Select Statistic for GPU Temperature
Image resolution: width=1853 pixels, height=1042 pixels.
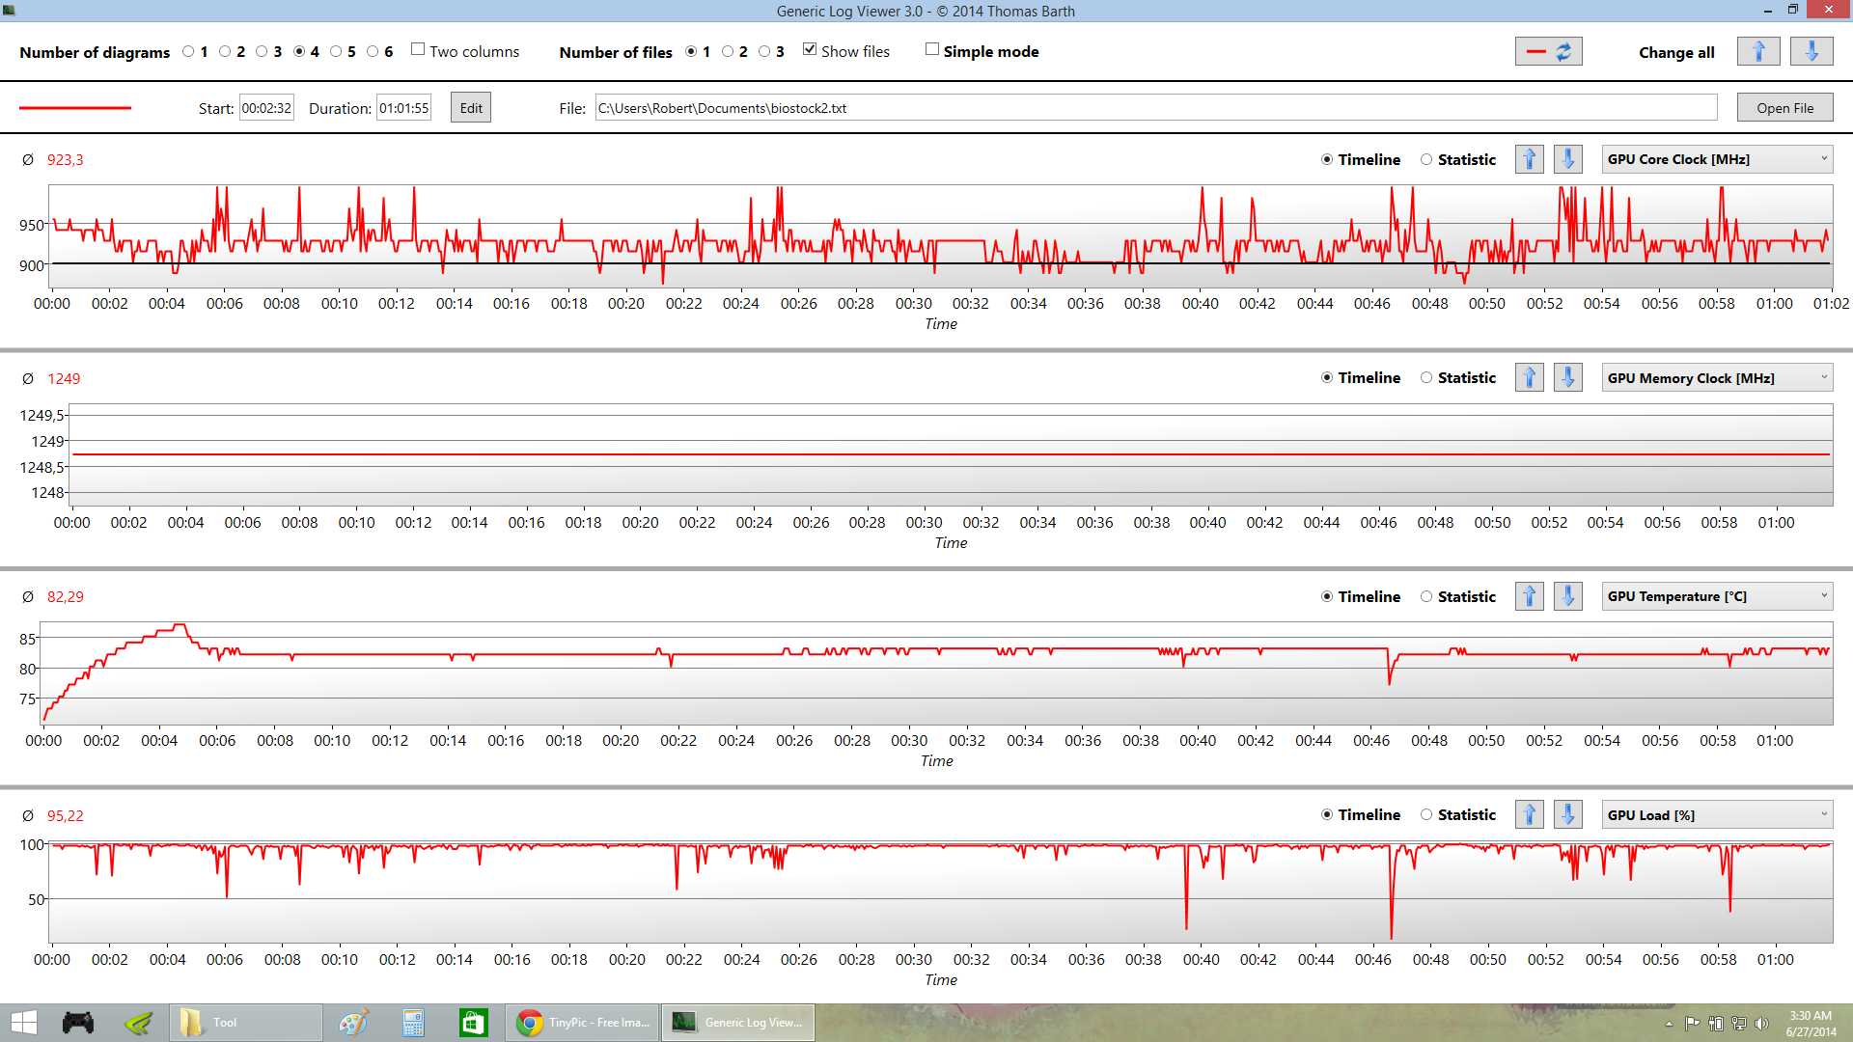pos(1426,597)
